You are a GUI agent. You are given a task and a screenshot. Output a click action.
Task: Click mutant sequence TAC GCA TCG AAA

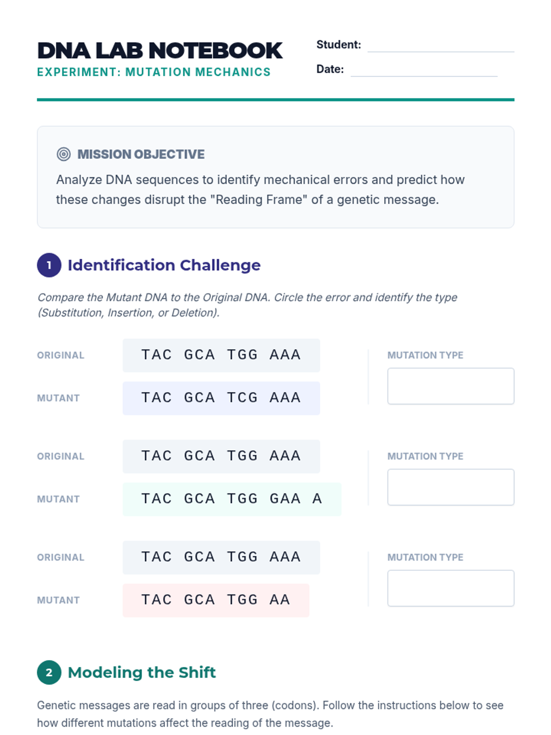221,398
